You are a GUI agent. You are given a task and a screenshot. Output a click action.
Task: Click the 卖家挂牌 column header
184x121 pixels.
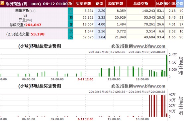[116, 4]
